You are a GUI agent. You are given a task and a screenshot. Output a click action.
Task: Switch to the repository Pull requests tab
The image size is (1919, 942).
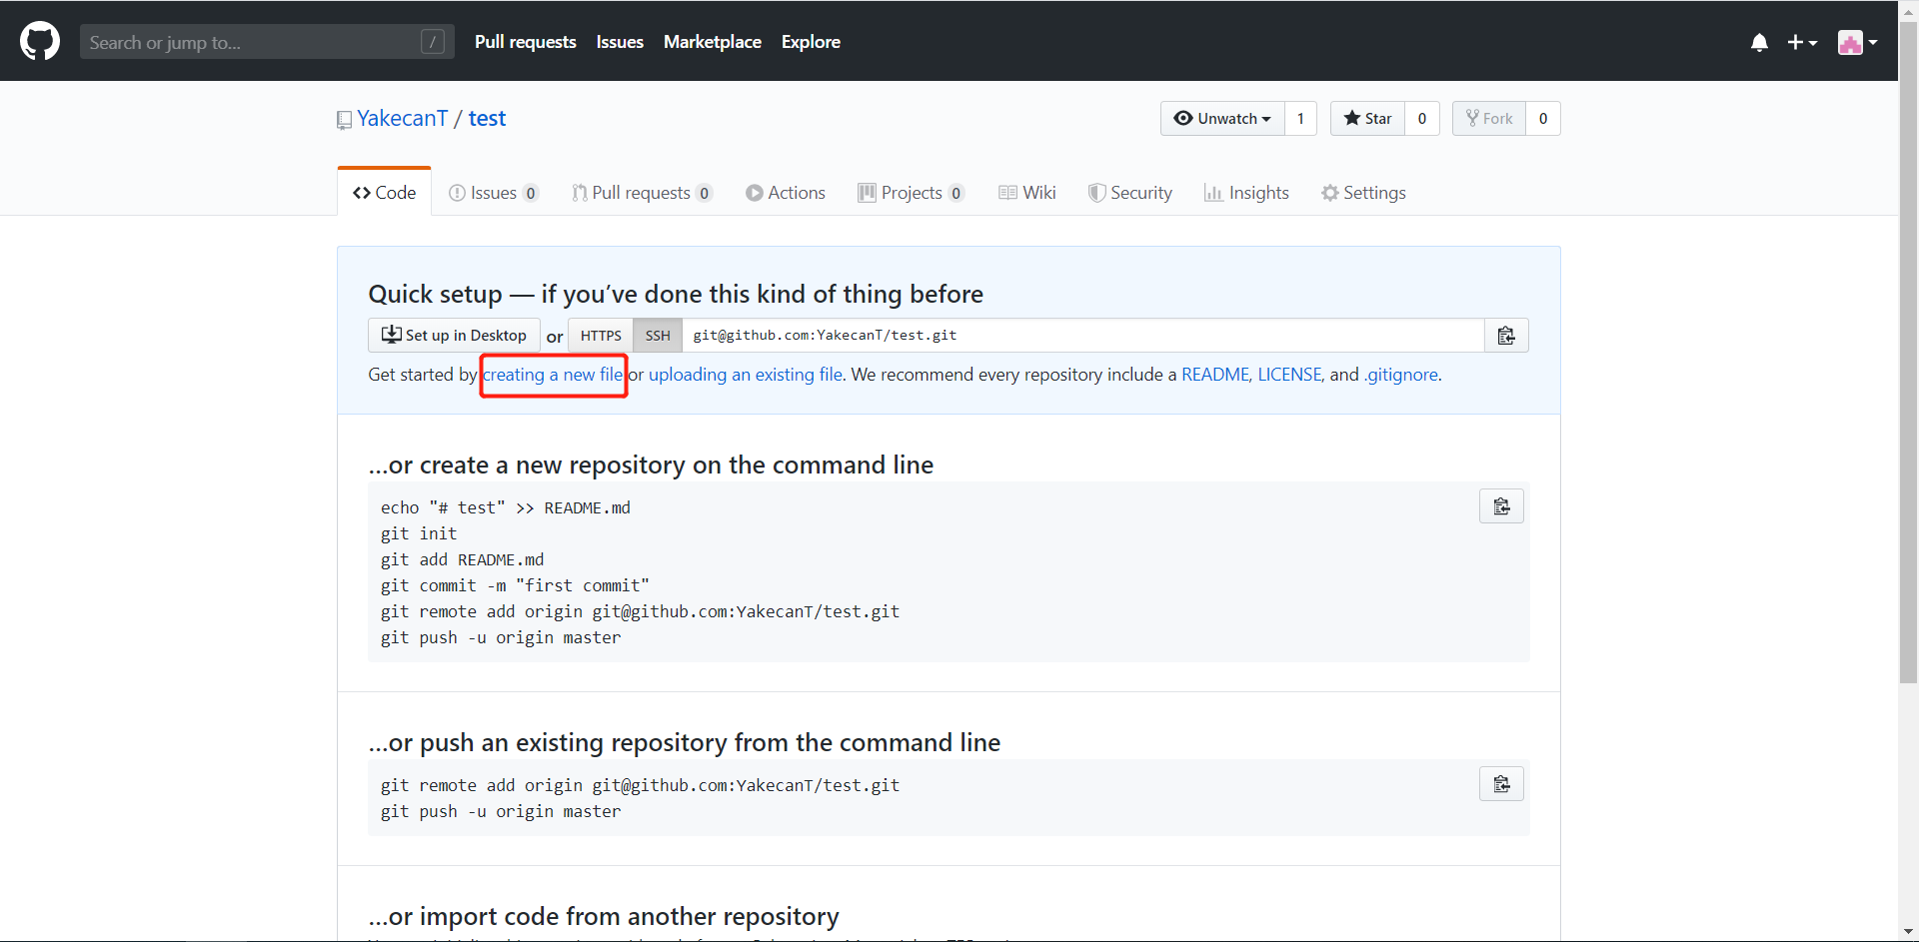[x=642, y=193]
